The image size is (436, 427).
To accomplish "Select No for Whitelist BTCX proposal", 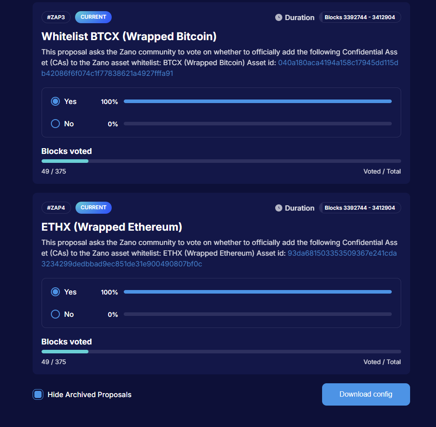I will click(x=55, y=124).
